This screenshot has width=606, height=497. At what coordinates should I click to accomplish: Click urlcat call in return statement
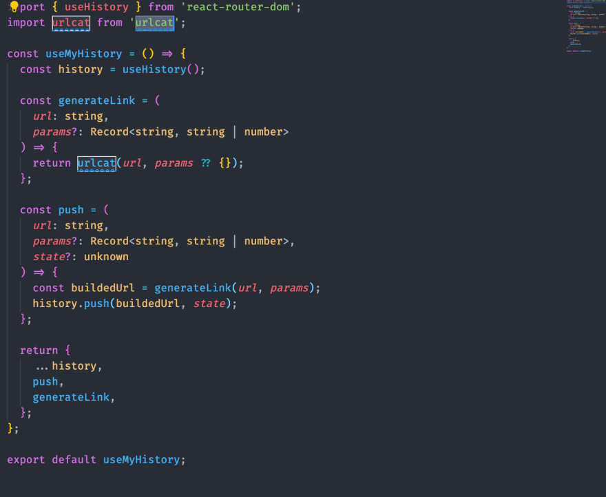pos(96,163)
